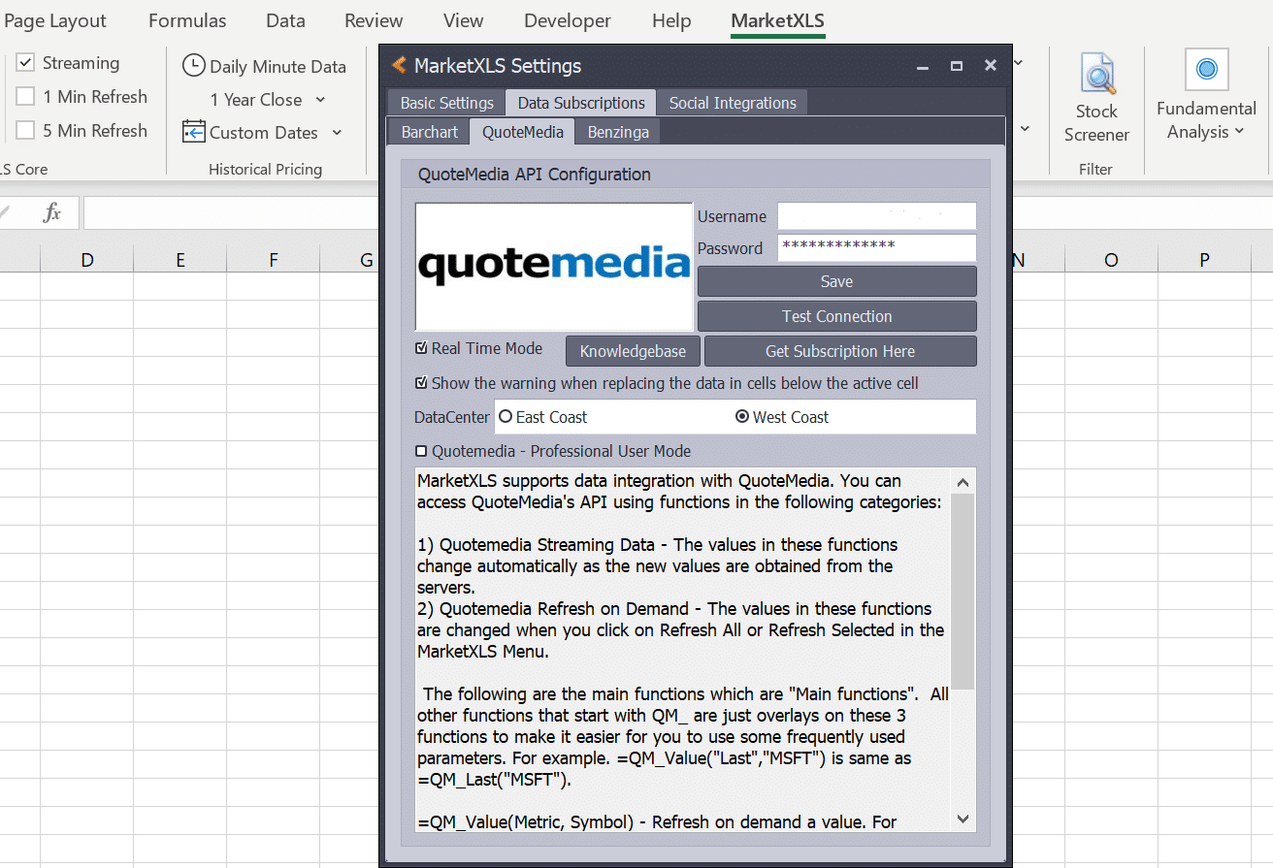Open the Knowledgebase button
The image size is (1273, 868).
[633, 351]
